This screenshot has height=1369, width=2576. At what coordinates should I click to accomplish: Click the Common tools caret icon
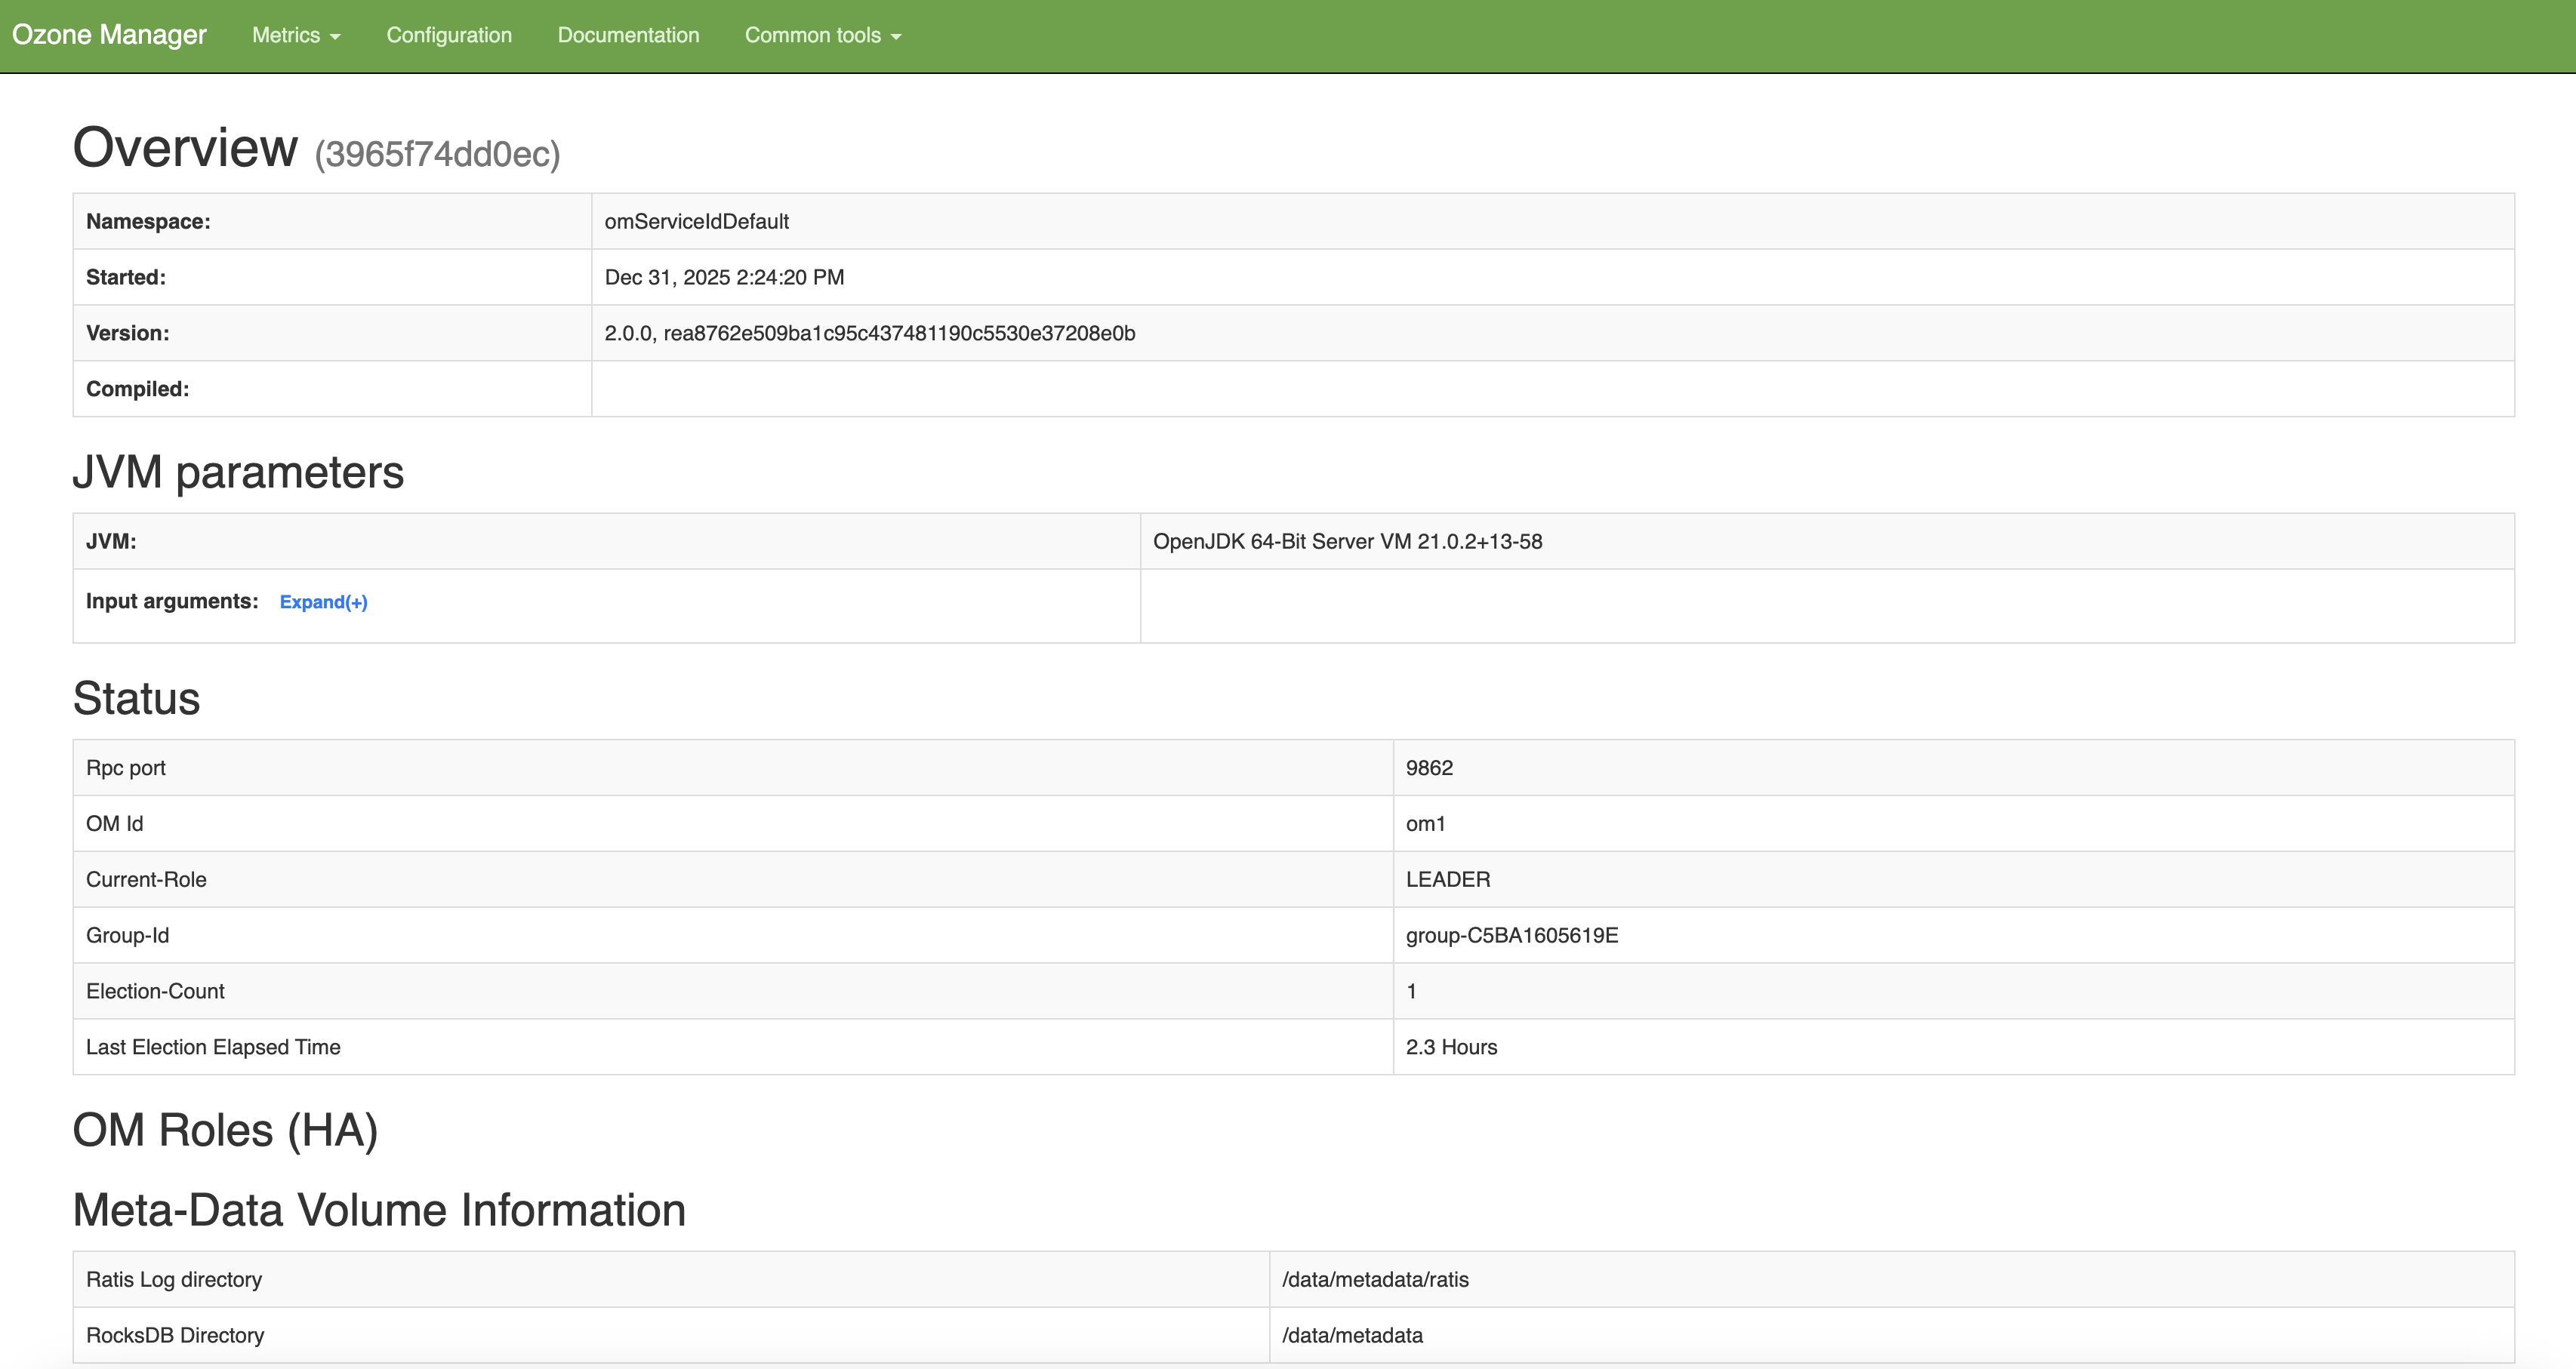(897, 37)
